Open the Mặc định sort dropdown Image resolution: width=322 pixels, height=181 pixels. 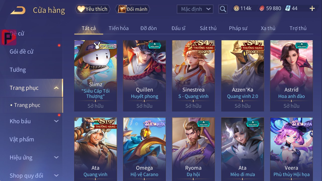tap(195, 9)
